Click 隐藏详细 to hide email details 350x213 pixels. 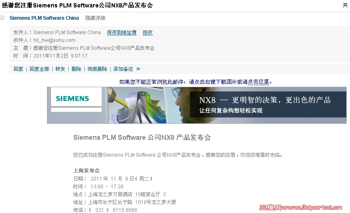95,18
